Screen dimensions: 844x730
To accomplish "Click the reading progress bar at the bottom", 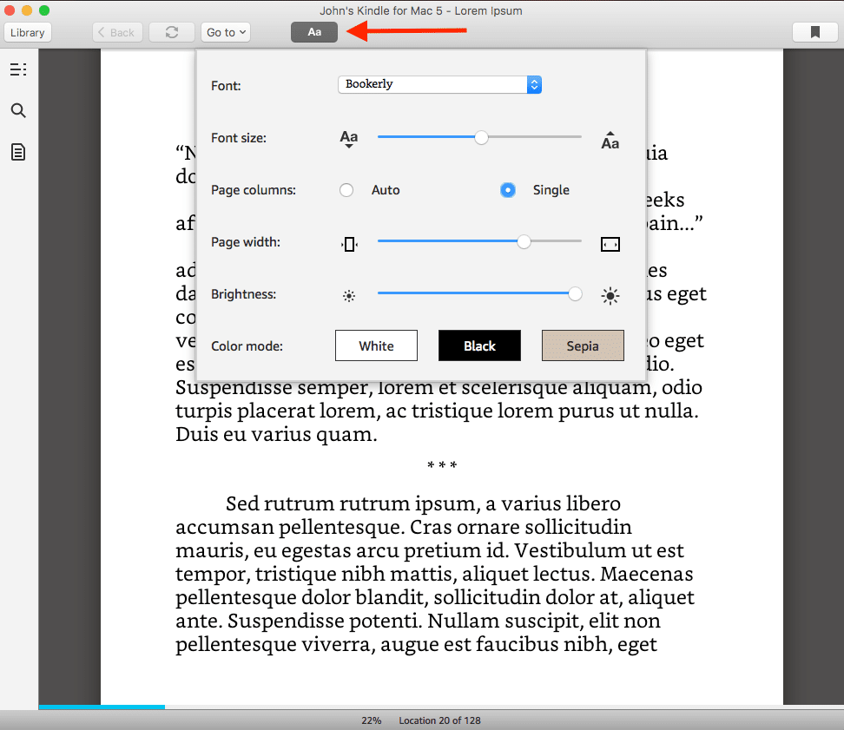I will coord(102,707).
